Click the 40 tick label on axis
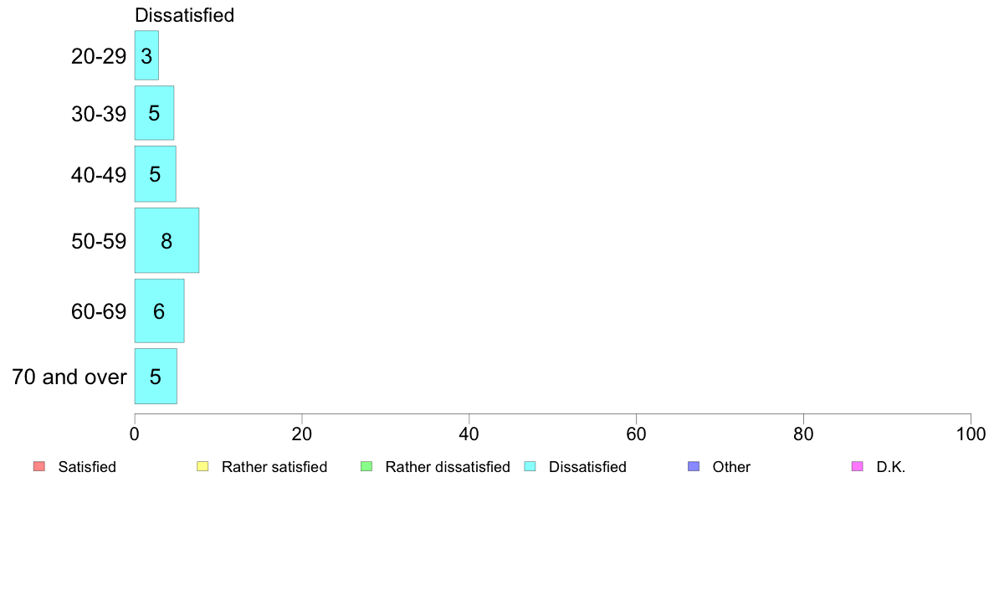The width and height of the screenshot is (994, 616). click(469, 434)
